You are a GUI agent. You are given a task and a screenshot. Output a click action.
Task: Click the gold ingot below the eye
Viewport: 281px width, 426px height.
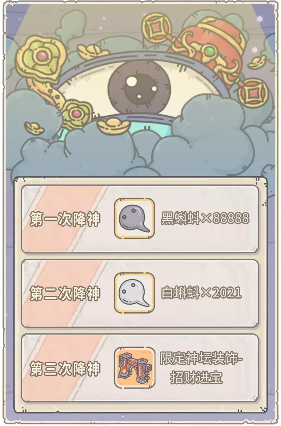pos(114,125)
